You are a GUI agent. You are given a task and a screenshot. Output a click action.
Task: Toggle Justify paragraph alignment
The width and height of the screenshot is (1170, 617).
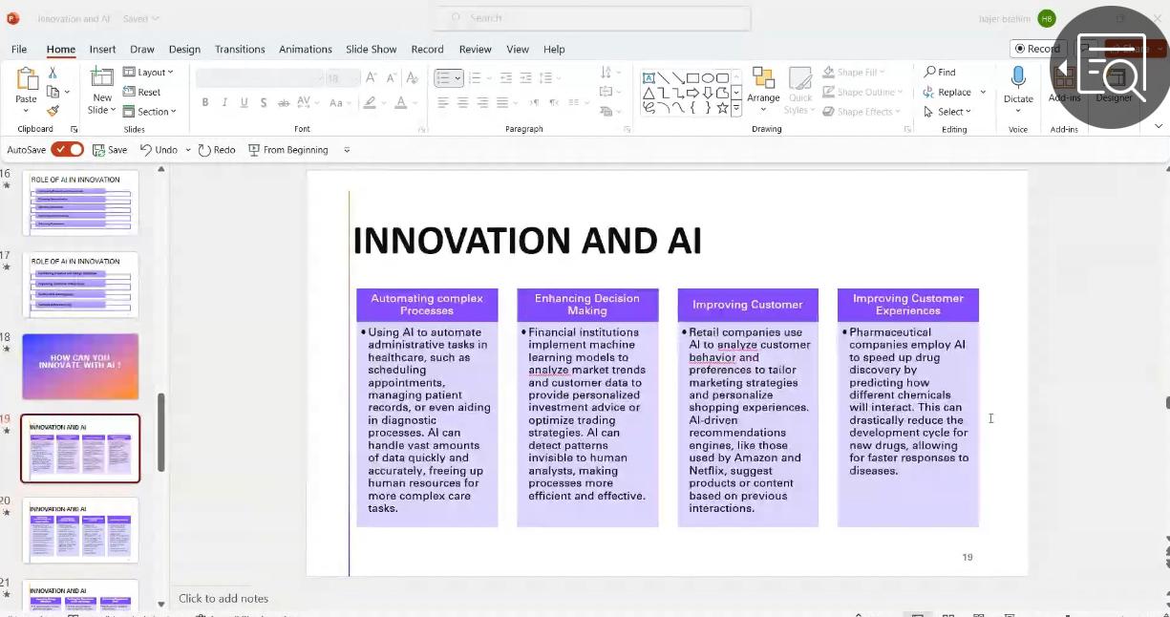(x=503, y=103)
